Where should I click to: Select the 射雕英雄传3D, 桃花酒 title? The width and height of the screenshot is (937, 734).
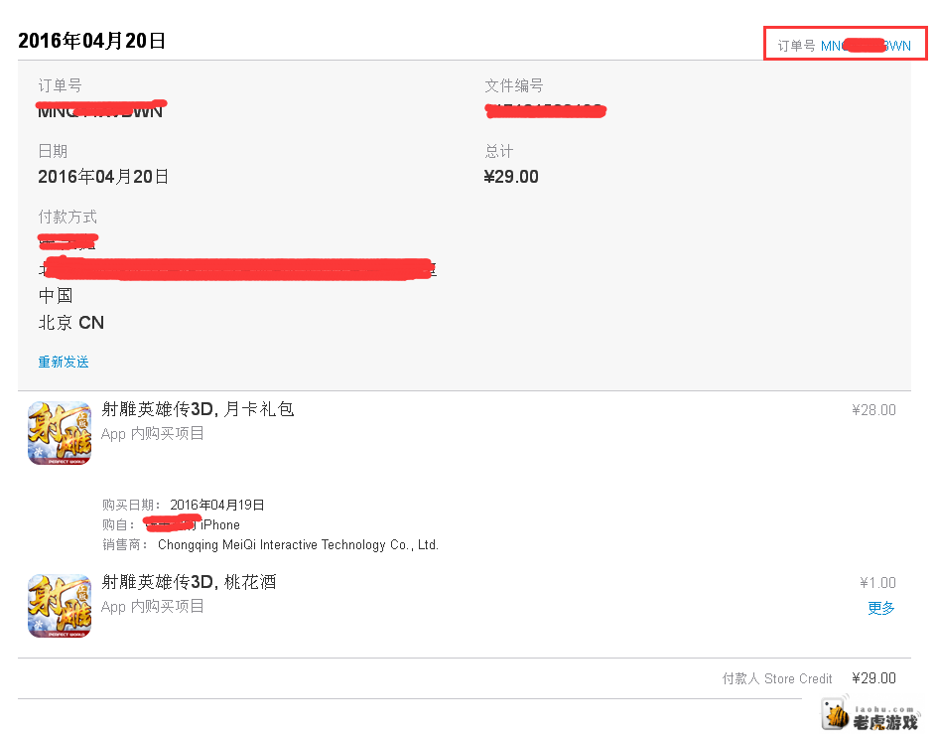coord(189,582)
